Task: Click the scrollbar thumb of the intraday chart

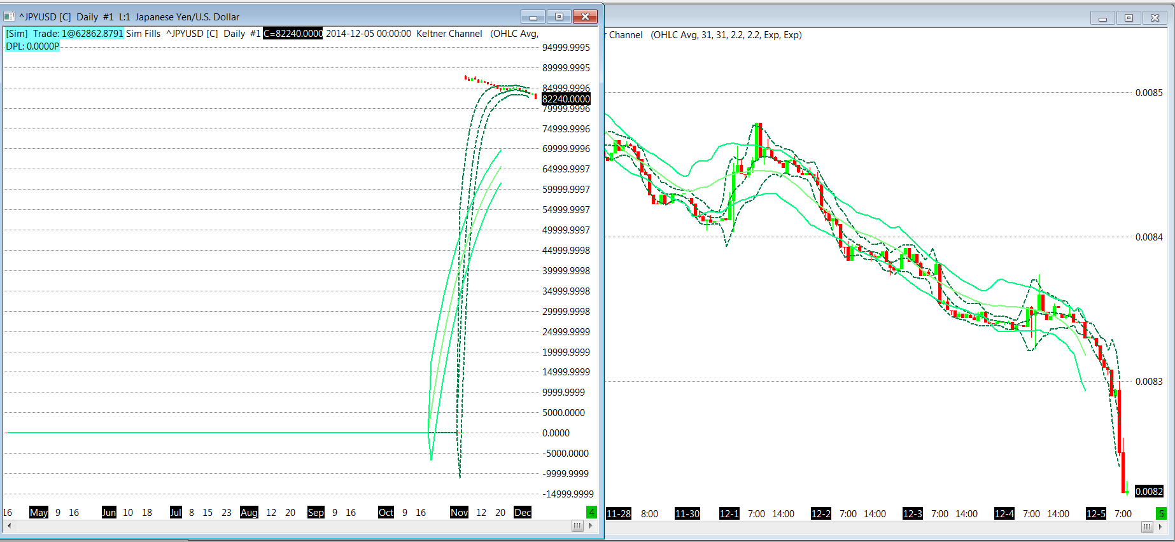Action: point(1147,527)
